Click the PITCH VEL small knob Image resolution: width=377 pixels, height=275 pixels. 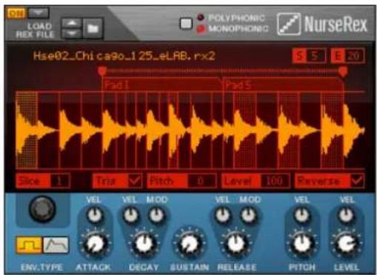(301, 214)
